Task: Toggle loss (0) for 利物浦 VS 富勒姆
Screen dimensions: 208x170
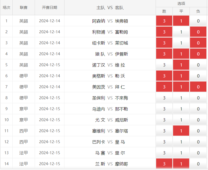Action: pos(198,32)
